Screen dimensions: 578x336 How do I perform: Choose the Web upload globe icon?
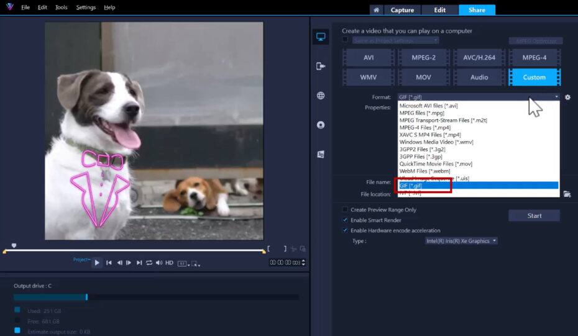[x=321, y=96]
